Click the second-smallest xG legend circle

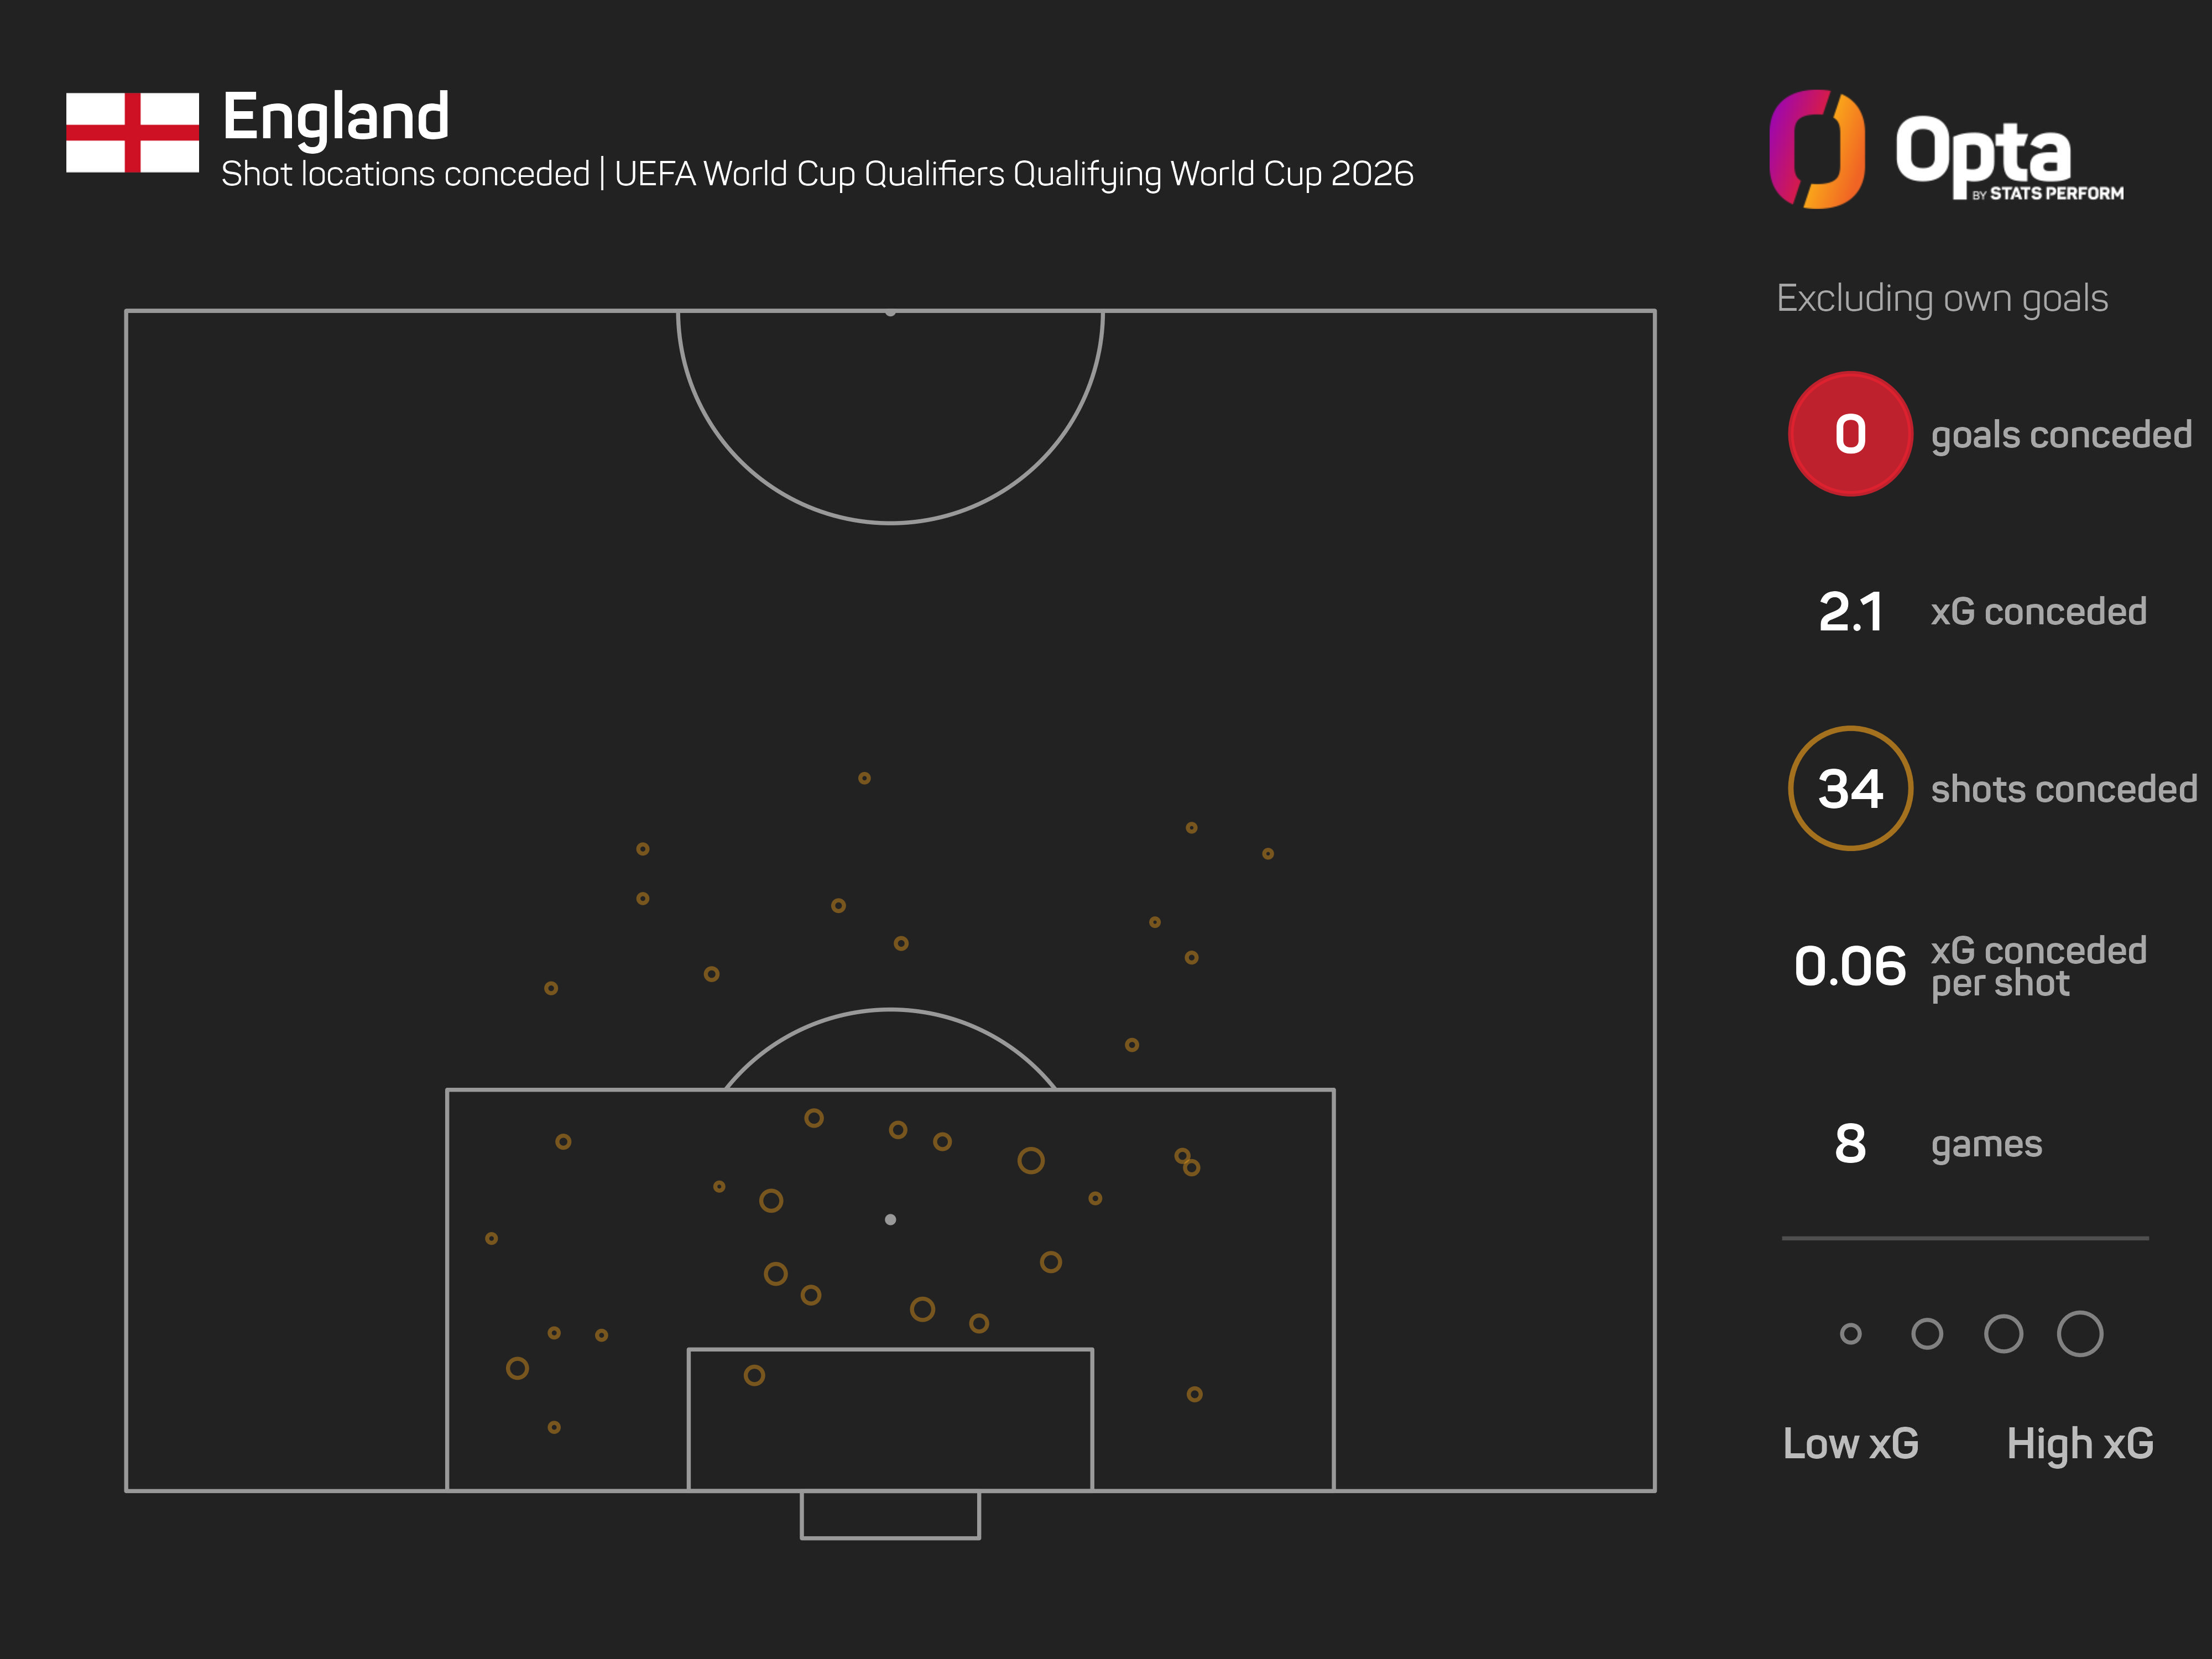[x=1926, y=1333]
